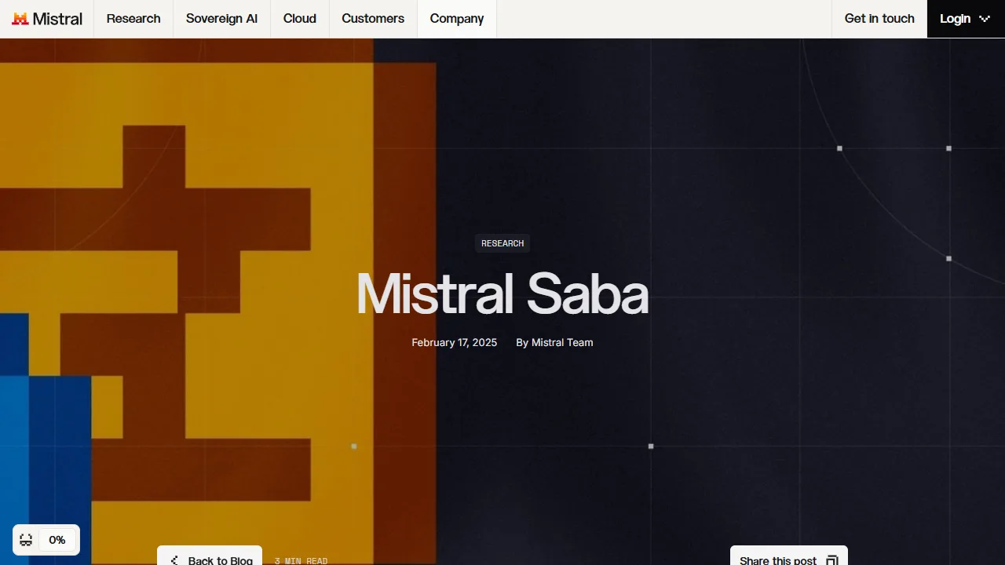
Task: Open the Research menu
Action: click(x=133, y=19)
